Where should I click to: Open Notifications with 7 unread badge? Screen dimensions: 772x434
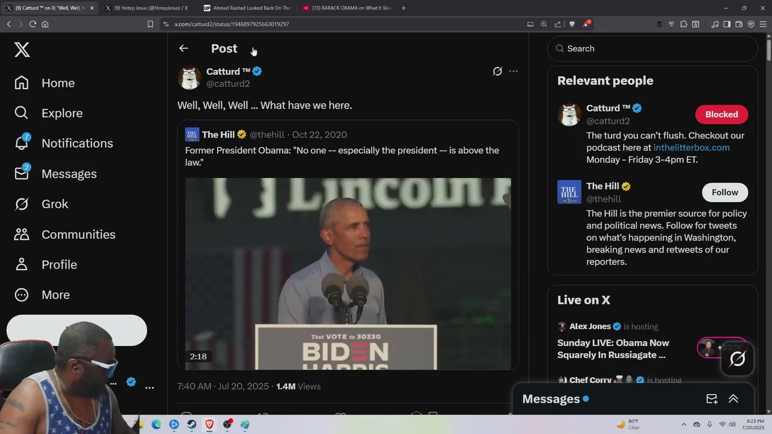coord(63,143)
